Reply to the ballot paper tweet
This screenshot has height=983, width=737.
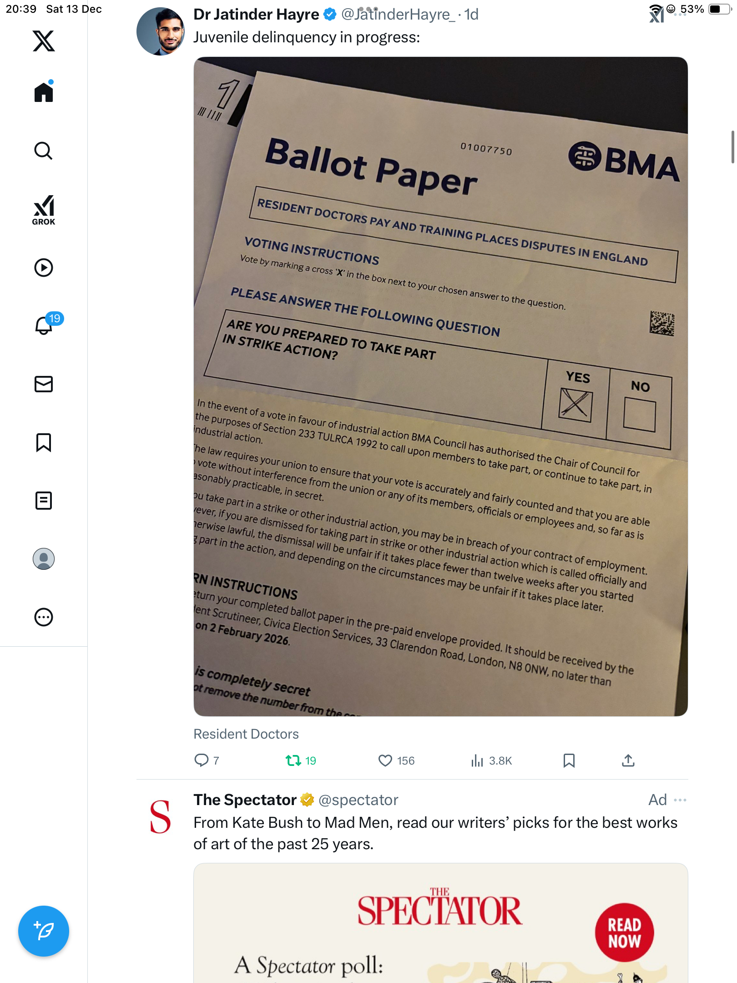point(201,760)
